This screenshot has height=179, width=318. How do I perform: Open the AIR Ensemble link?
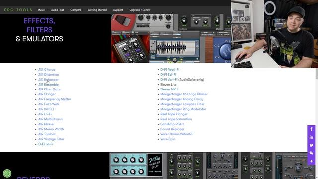(x=48, y=85)
